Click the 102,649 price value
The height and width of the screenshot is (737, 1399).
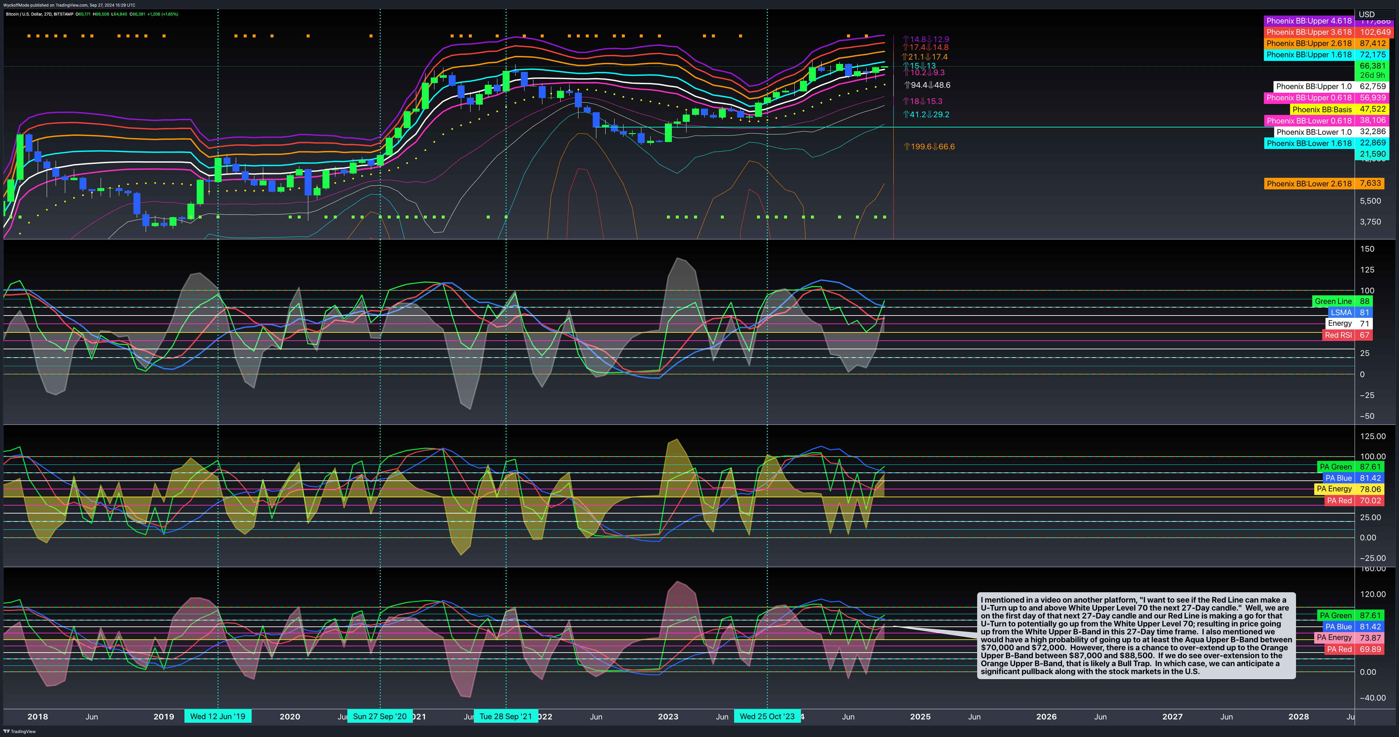click(x=1375, y=32)
